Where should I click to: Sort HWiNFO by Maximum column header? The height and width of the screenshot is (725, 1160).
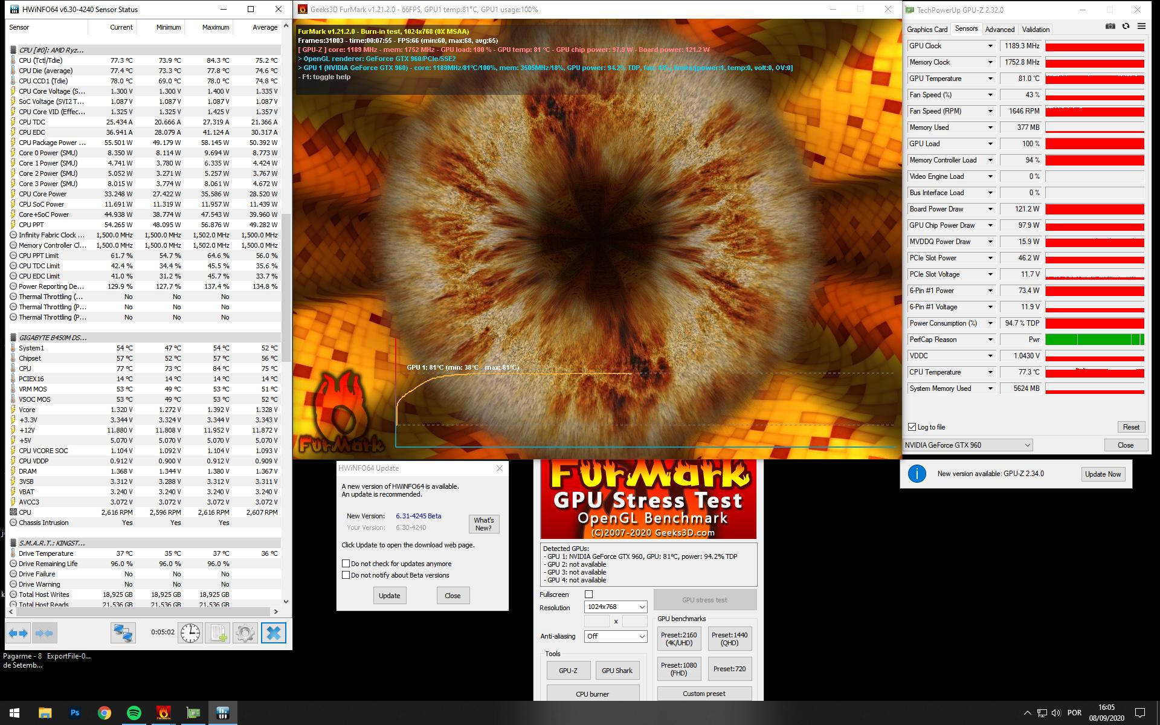coord(208,27)
